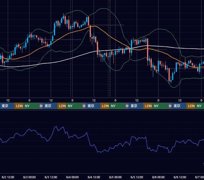Click the 6/5 12:00 time axis label
Viewport: 204px width, 180px height.
pos(137,177)
